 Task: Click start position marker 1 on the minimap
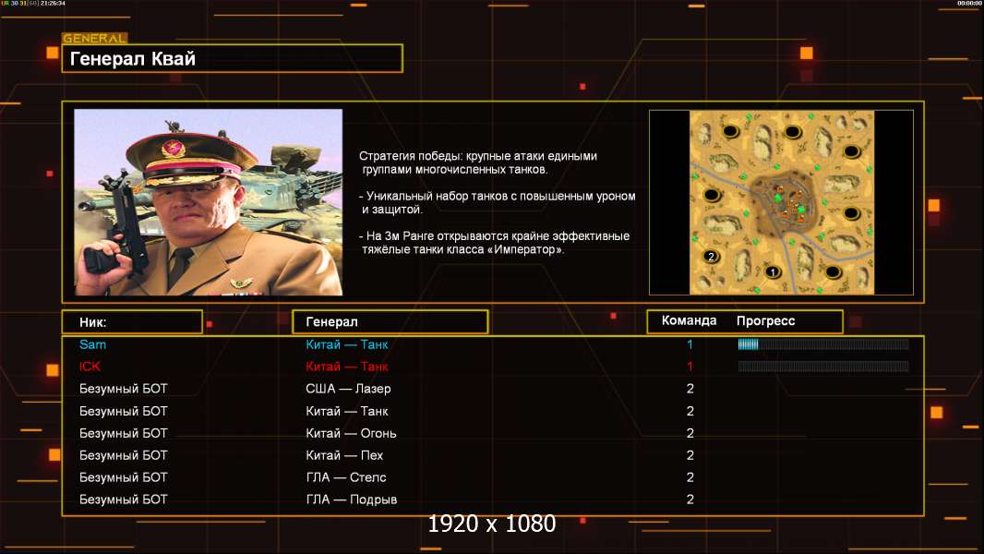773,271
